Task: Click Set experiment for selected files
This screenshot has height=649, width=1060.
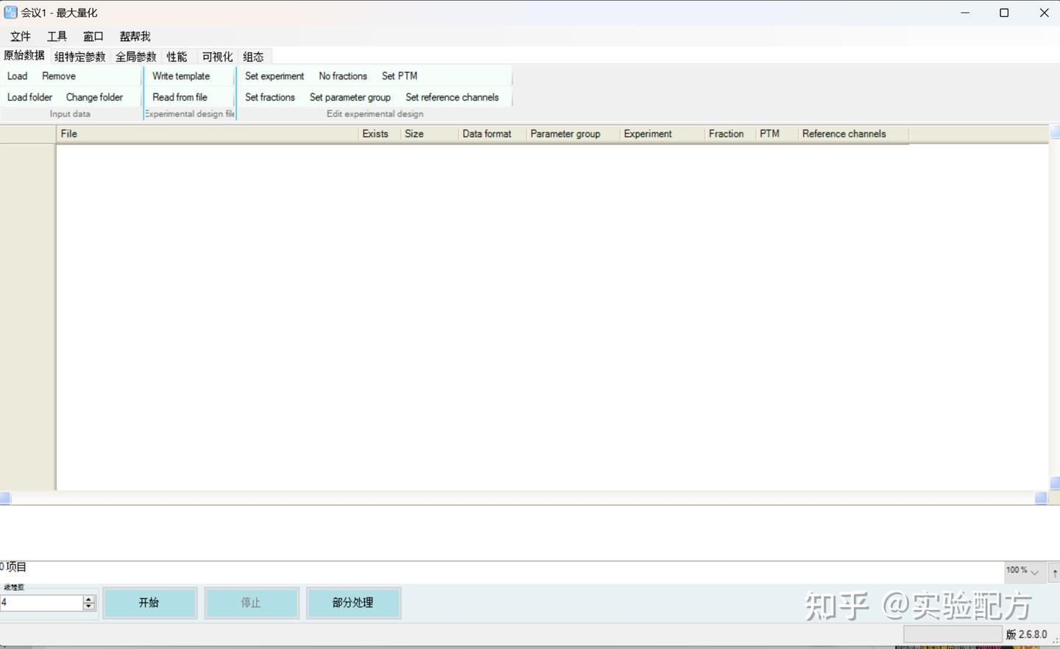Action: pos(274,76)
